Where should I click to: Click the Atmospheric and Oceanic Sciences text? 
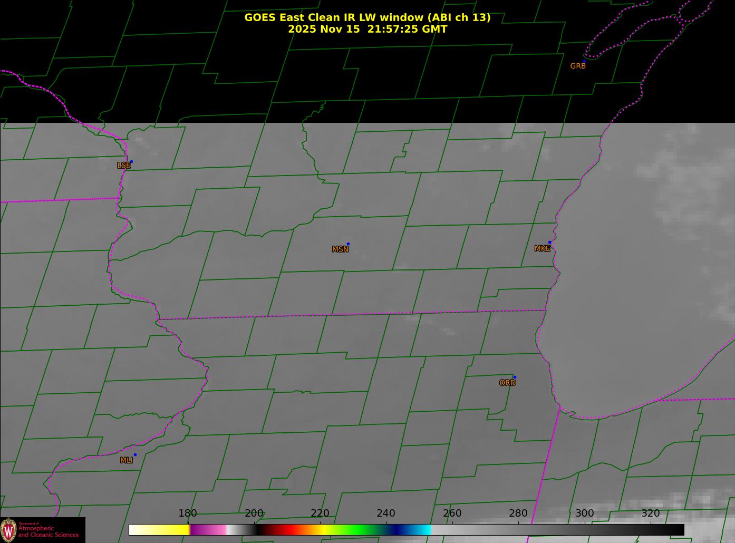[48, 531]
